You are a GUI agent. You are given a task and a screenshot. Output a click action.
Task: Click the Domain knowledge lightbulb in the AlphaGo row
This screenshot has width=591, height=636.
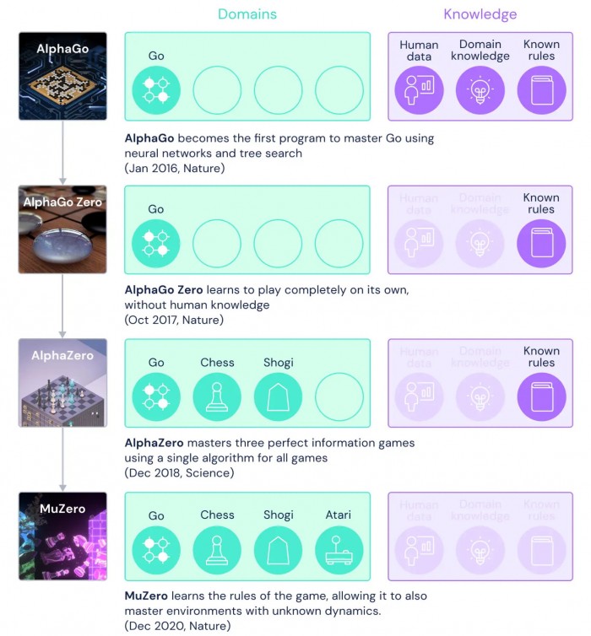point(480,90)
